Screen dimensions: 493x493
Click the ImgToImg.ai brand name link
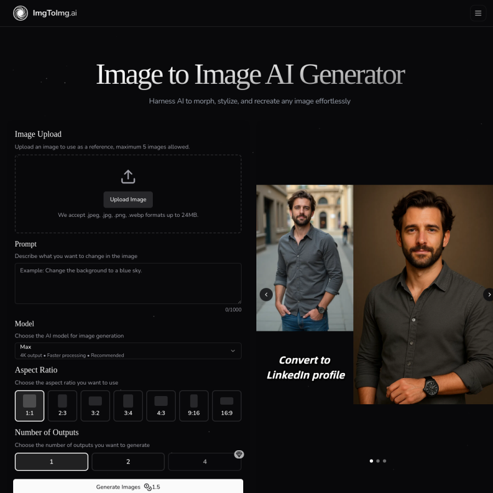pyautogui.click(x=55, y=13)
